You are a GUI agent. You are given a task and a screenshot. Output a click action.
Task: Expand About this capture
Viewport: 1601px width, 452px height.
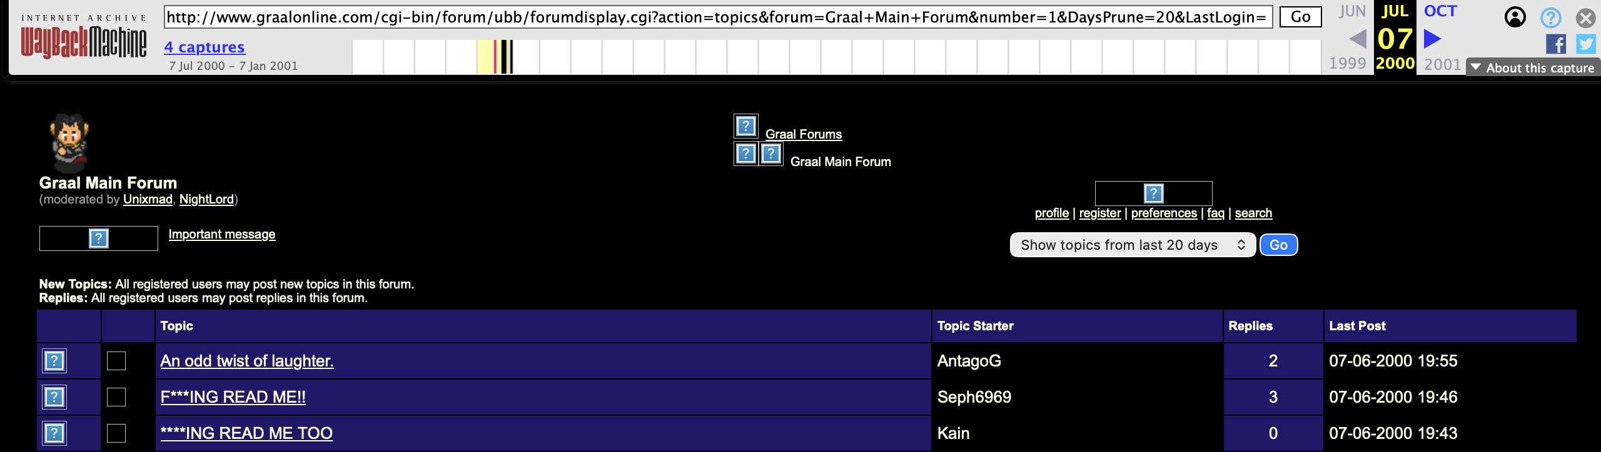pos(1533,67)
